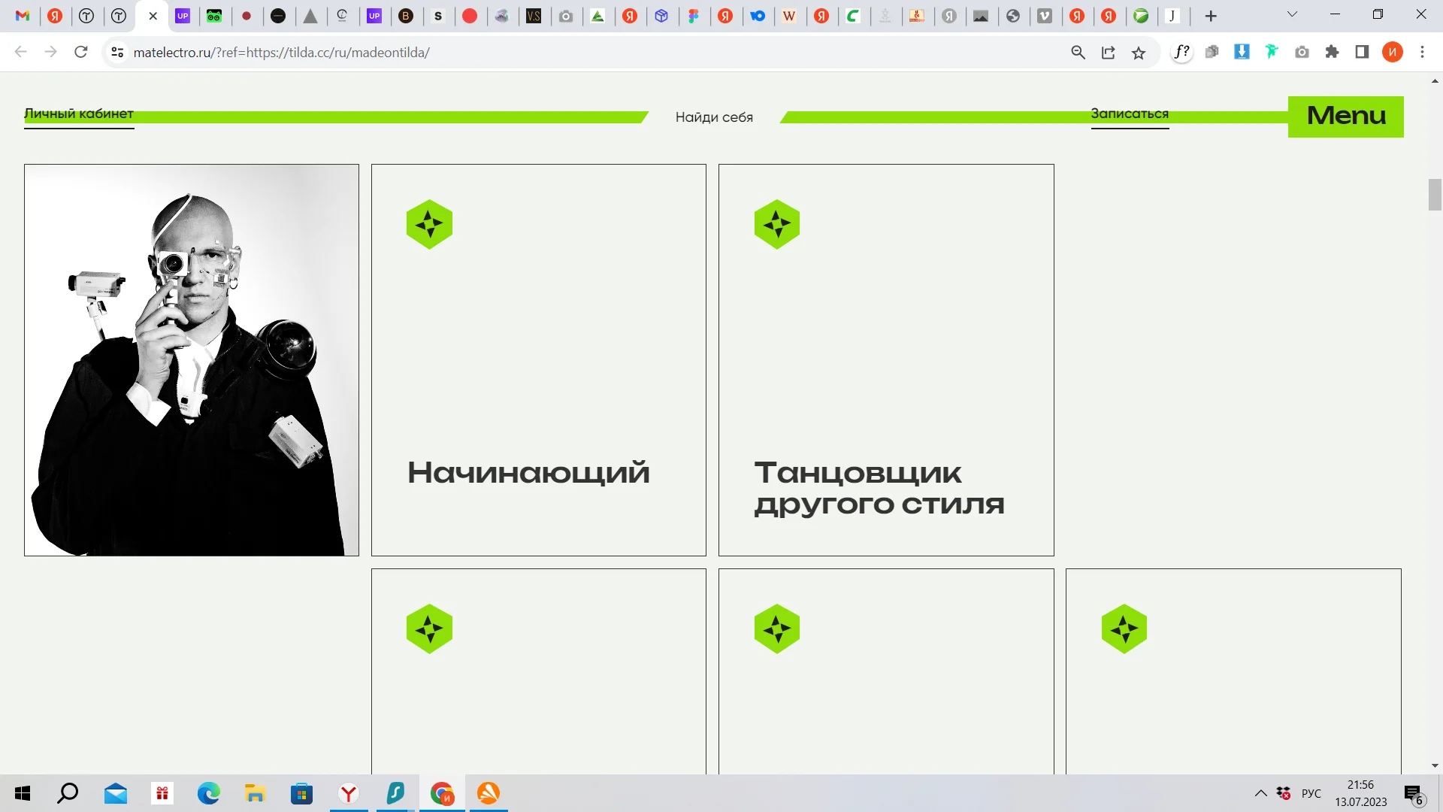
Task: Open the green Menu button
Action: [x=1345, y=116]
